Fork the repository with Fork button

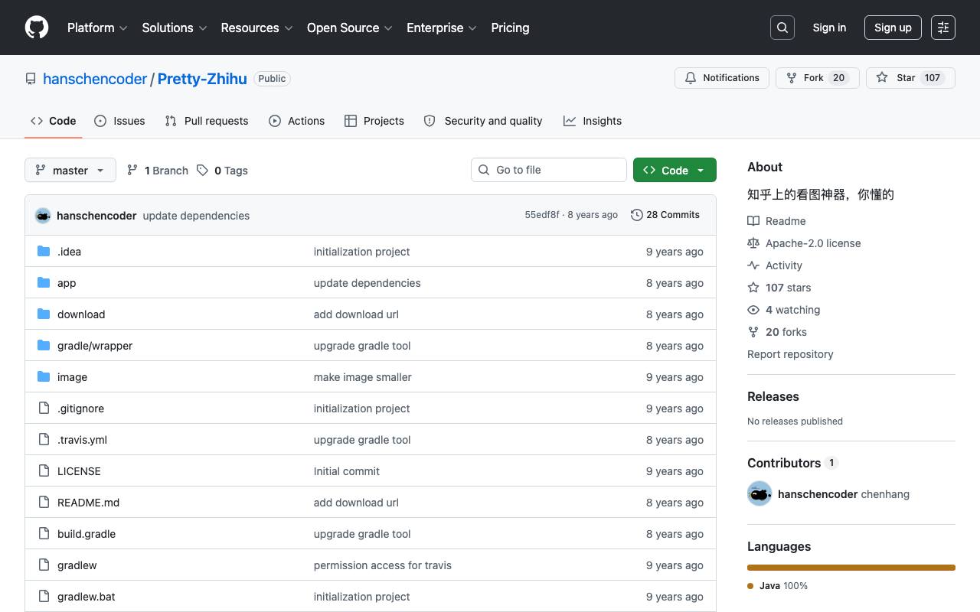click(818, 78)
